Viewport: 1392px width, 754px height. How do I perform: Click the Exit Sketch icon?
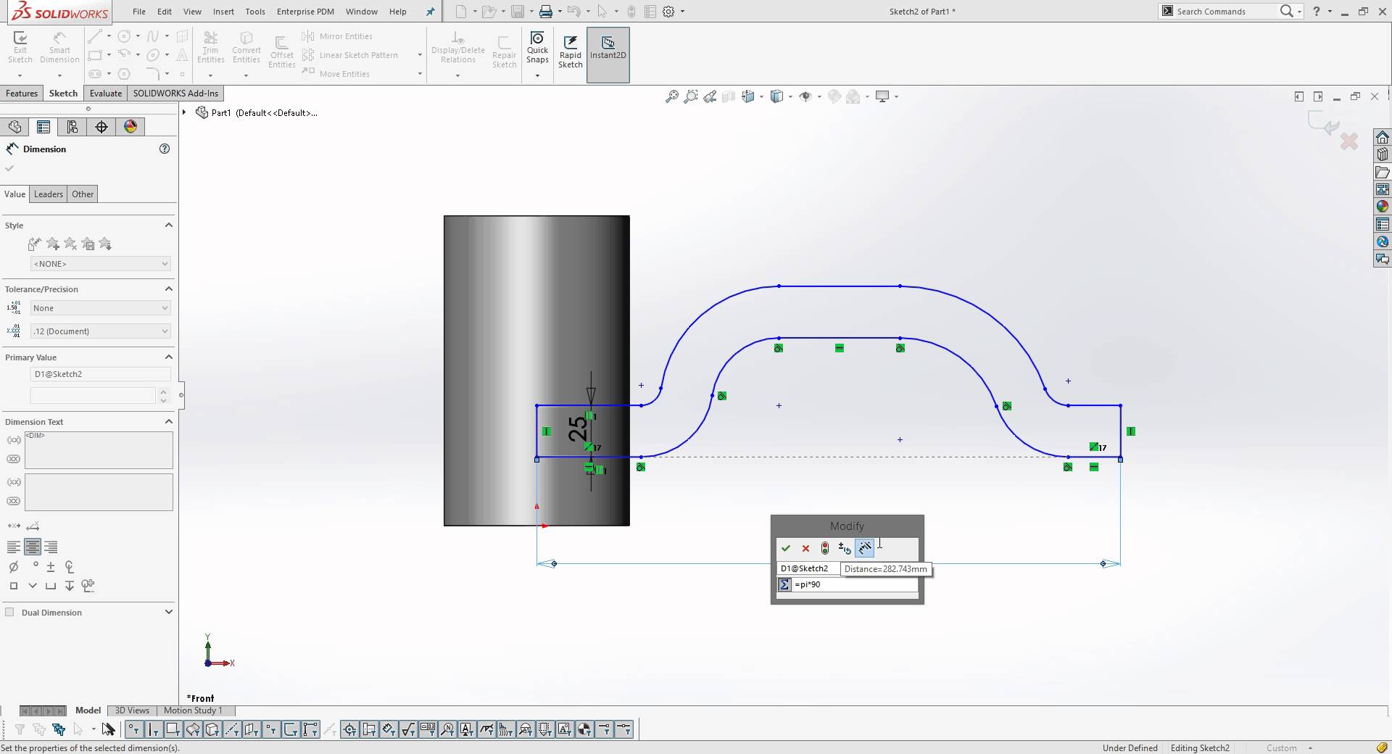[x=20, y=43]
